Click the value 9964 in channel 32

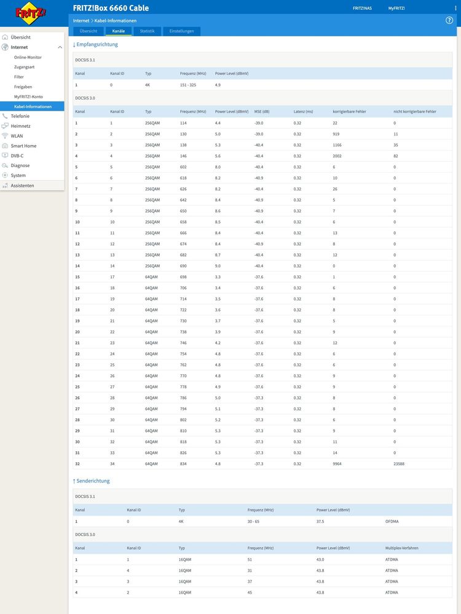click(x=337, y=463)
